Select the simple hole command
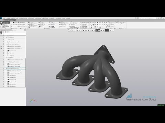The height and width of the screenshot is (123, 165). coord(42,25)
